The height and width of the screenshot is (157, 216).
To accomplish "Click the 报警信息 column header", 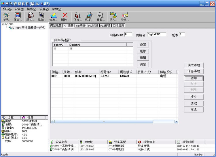I will 156,142.
